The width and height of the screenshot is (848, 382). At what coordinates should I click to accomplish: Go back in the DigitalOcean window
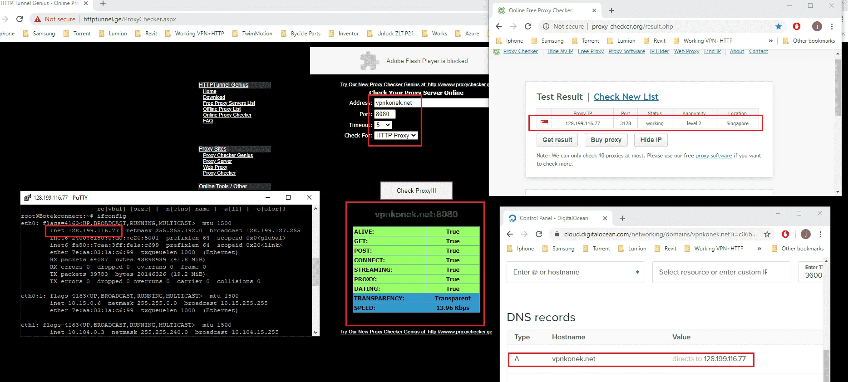tap(510, 234)
